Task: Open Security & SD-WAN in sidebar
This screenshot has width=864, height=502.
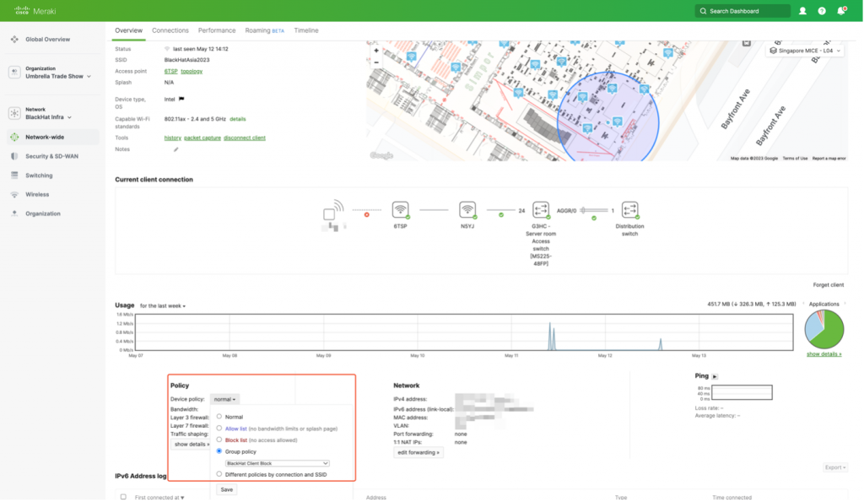Action: tap(50, 156)
